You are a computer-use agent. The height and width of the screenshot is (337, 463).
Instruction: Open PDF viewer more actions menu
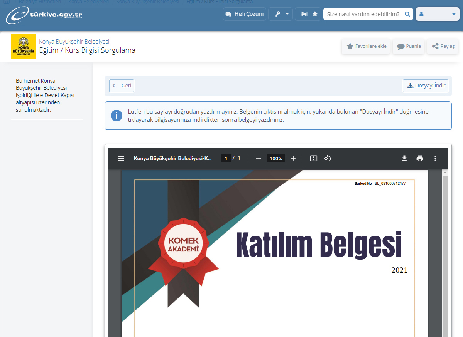point(435,158)
